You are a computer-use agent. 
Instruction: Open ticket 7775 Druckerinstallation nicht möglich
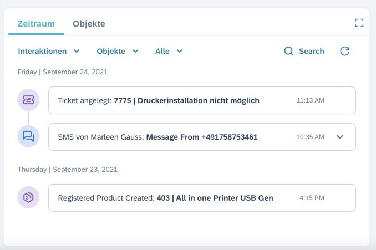(186, 100)
